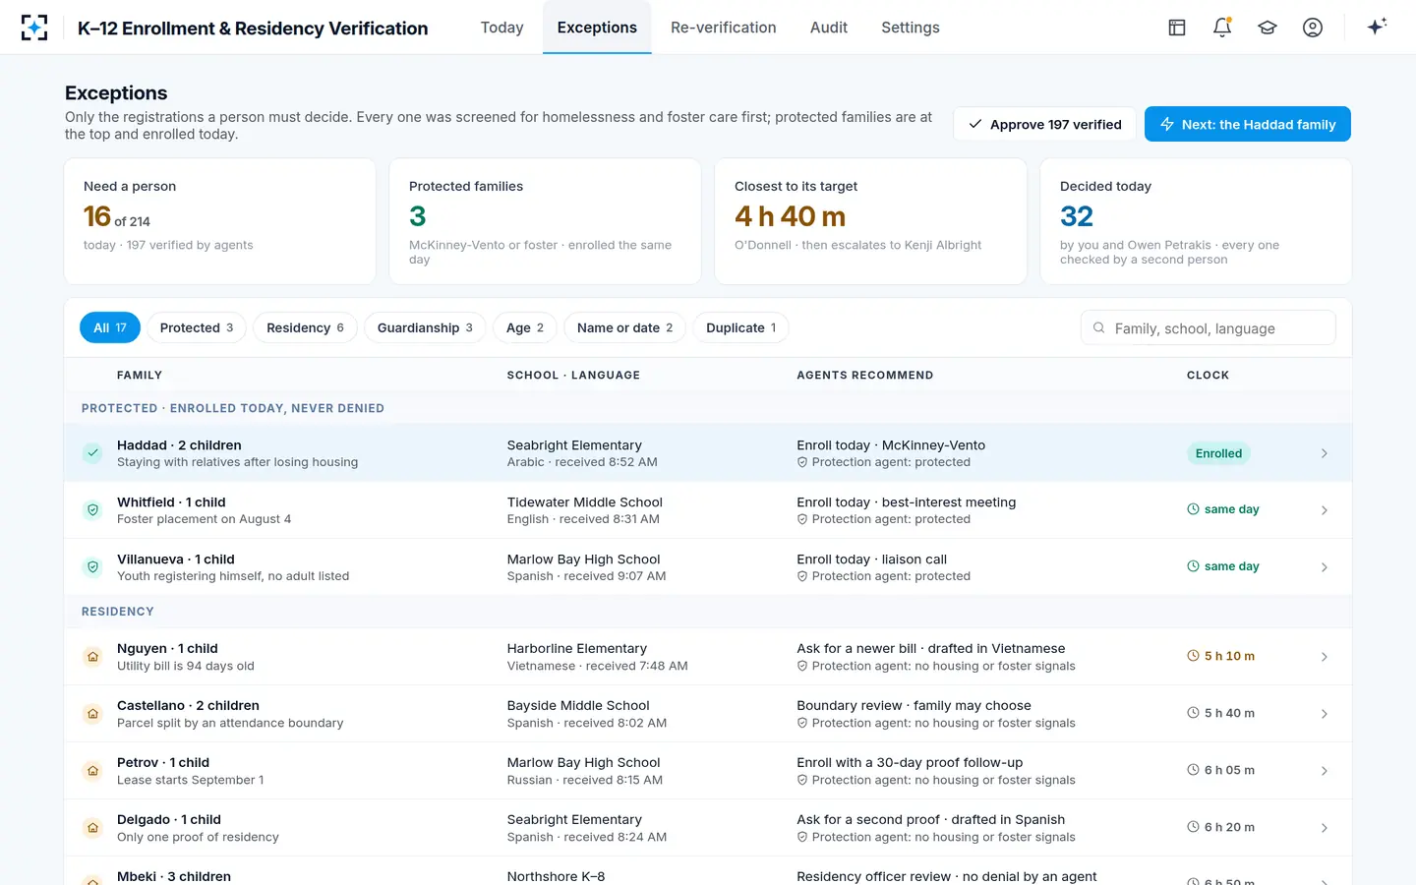
Task: Click the shield icon on Whitfield row
Action: pos(92,510)
